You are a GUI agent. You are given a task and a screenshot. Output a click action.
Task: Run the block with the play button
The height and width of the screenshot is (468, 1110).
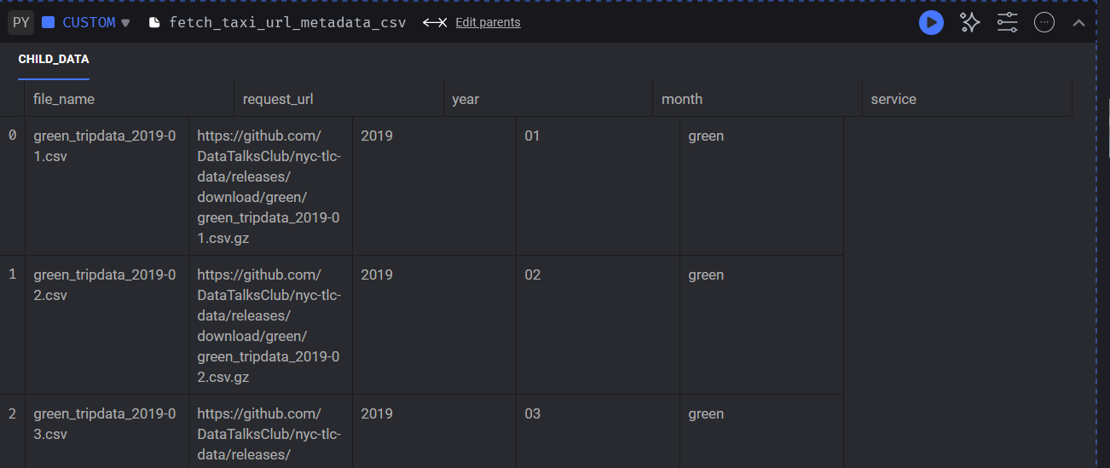pyautogui.click(x=931, y=22)
